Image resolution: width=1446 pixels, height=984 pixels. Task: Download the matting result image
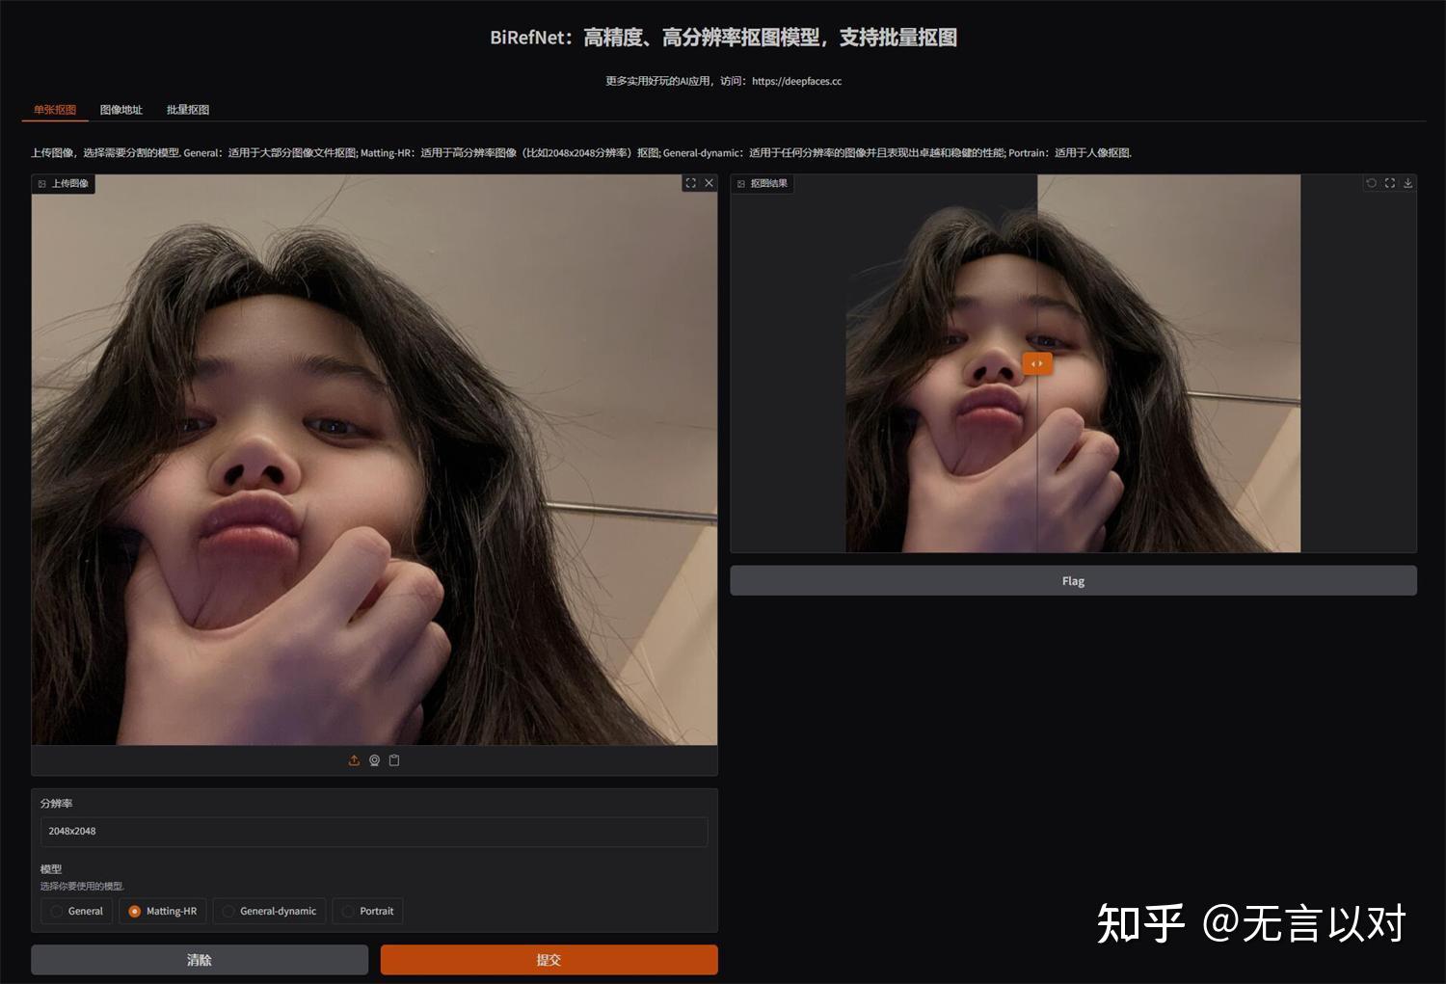point(1407,182)
